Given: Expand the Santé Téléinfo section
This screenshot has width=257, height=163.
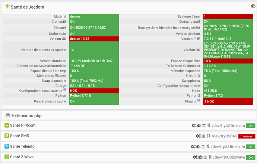Looking at the screenshot, I should 22,146.
